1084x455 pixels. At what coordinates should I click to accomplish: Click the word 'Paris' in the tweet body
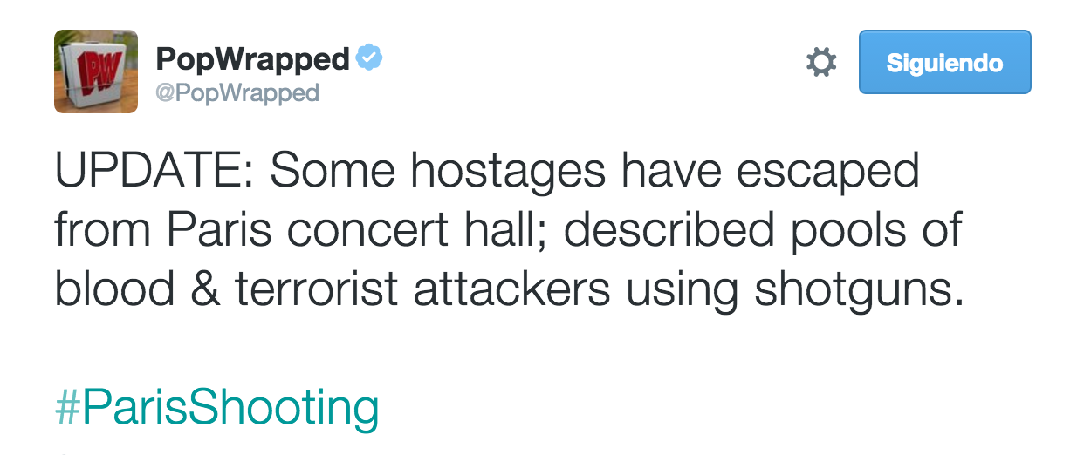click(x=221, y=229)
